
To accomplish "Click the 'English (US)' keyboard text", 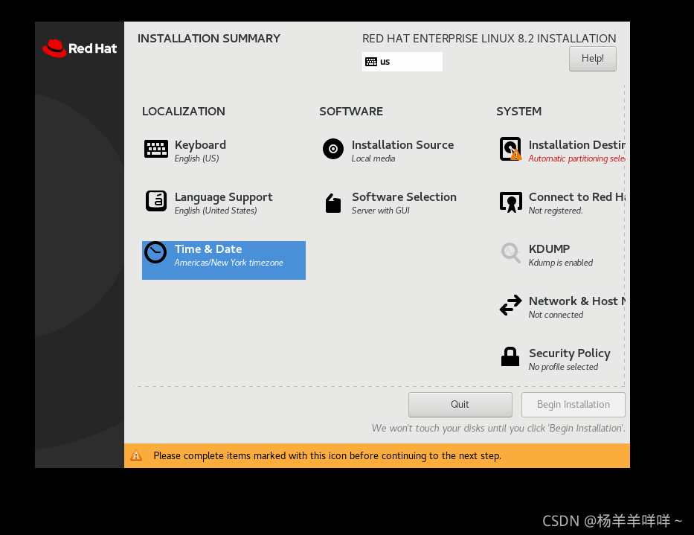I will pos(196,158).
